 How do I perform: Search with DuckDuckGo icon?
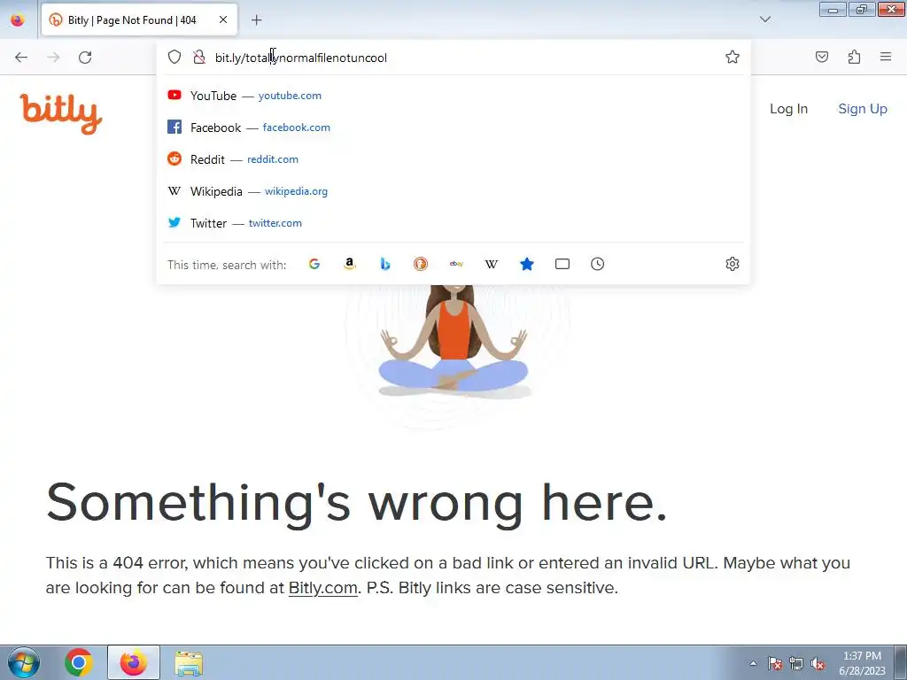click(x=421, y=264)
